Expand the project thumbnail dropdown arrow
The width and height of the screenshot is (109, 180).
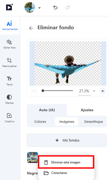point(39,8)
